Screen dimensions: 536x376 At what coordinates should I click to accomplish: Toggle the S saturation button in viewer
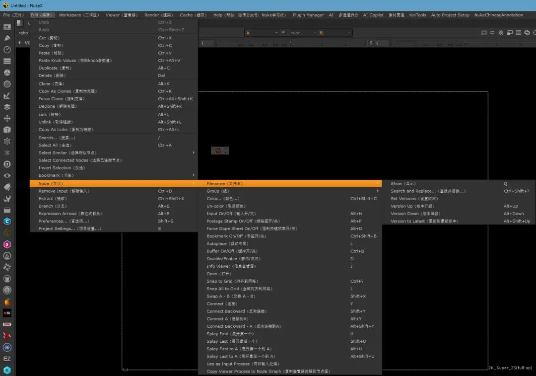point(371,43)
